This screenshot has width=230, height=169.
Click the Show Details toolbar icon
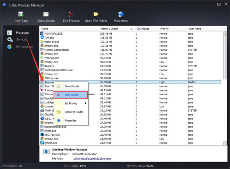[46, 15]
